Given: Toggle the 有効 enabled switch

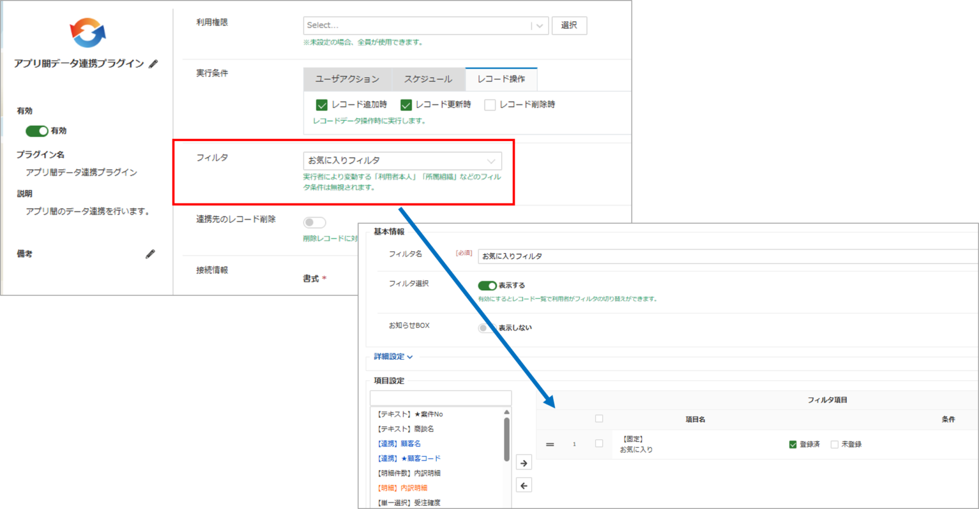Looking at the screenshot, I should (37, 131).
